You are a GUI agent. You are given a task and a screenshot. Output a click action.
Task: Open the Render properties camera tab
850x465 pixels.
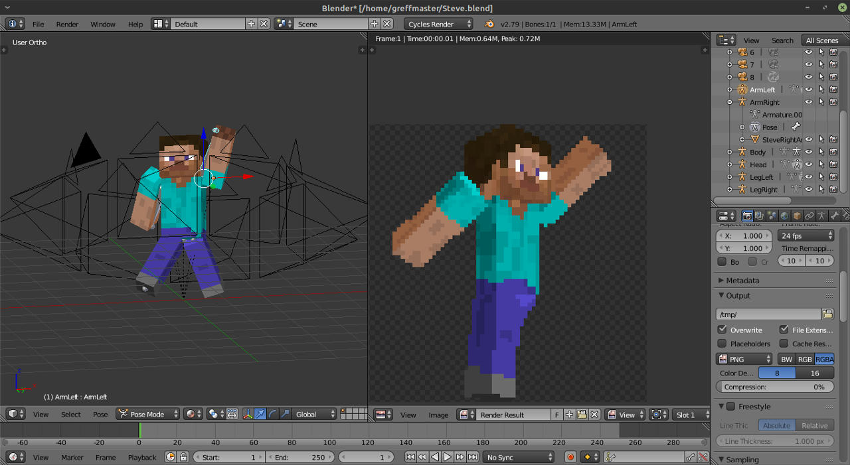click(x=747, y=216)
